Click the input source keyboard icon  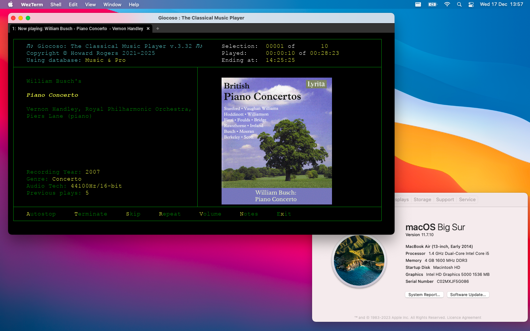[418, 4]
